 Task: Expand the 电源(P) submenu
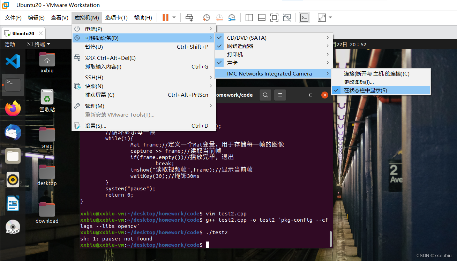[x=144, y=29]
